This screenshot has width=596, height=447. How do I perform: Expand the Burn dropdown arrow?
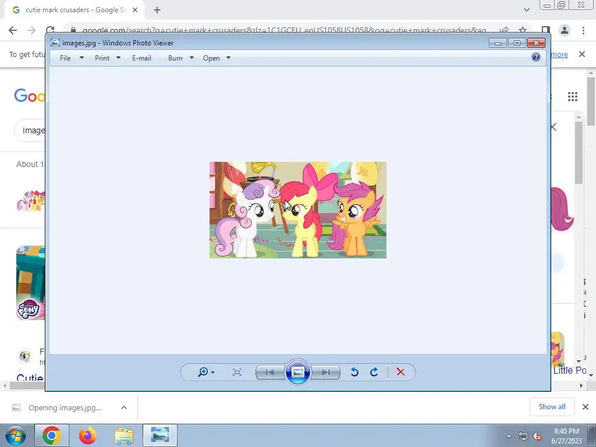pyautogui.click(x=191, y=58)
